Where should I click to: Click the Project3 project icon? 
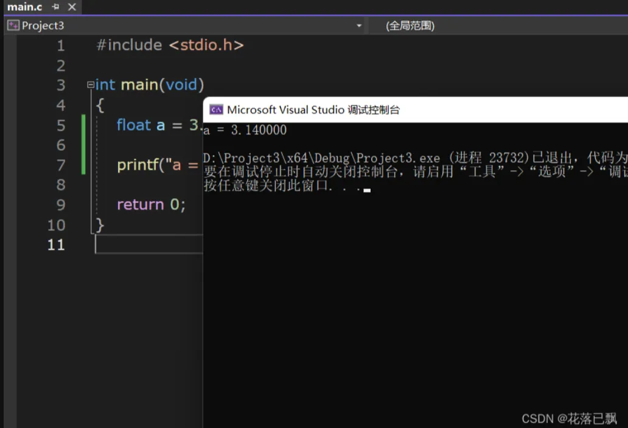coord(13,26)
